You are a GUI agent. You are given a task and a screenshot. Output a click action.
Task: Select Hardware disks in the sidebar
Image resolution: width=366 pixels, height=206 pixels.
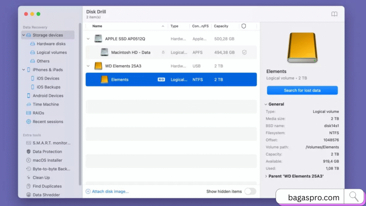(x=51, y=44)
